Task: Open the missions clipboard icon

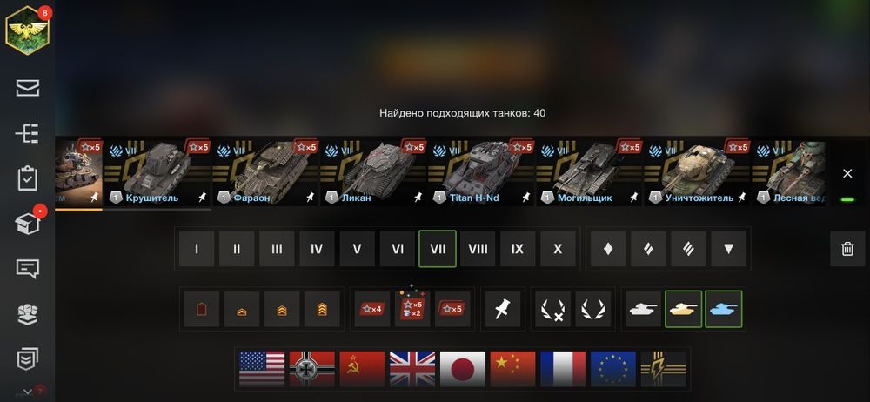Action: (27, 178)
